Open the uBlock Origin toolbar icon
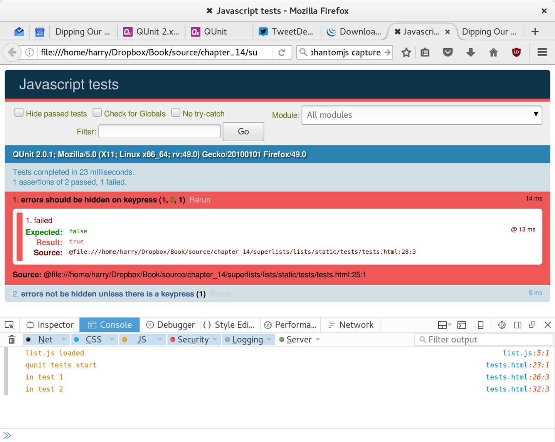The image size is (555, 442). (x=516, y=52)
